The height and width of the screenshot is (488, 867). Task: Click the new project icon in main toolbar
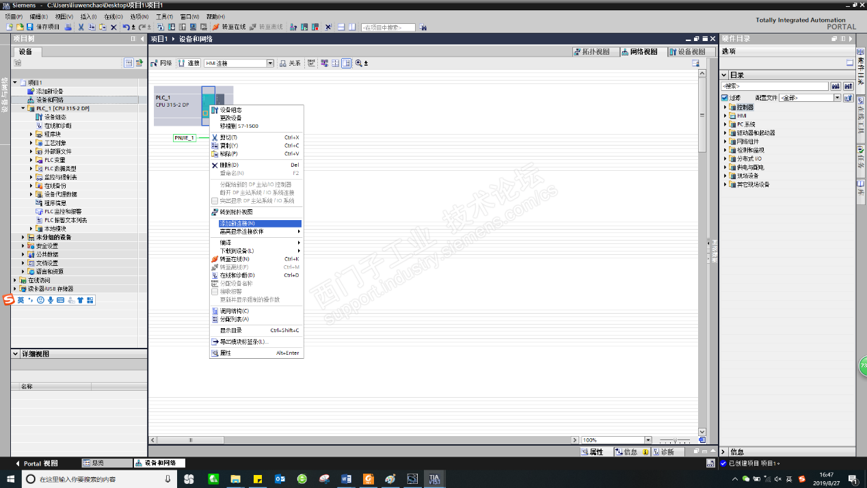pos(10,27)
